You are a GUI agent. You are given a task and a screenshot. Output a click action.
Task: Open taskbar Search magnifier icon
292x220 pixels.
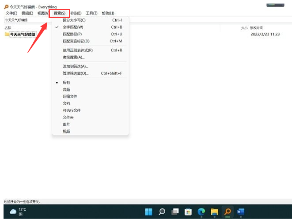[x=162, y=212]
